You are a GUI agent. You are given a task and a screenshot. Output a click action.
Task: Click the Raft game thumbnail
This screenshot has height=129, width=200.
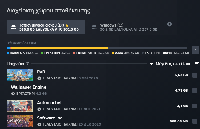[20, 75]
